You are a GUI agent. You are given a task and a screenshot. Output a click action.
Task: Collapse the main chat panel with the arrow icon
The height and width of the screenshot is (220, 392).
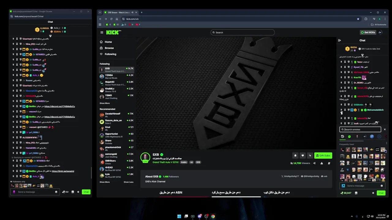coord(339,40)
